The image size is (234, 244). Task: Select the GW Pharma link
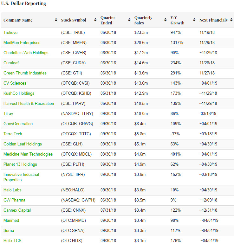[x=14, y=200]
